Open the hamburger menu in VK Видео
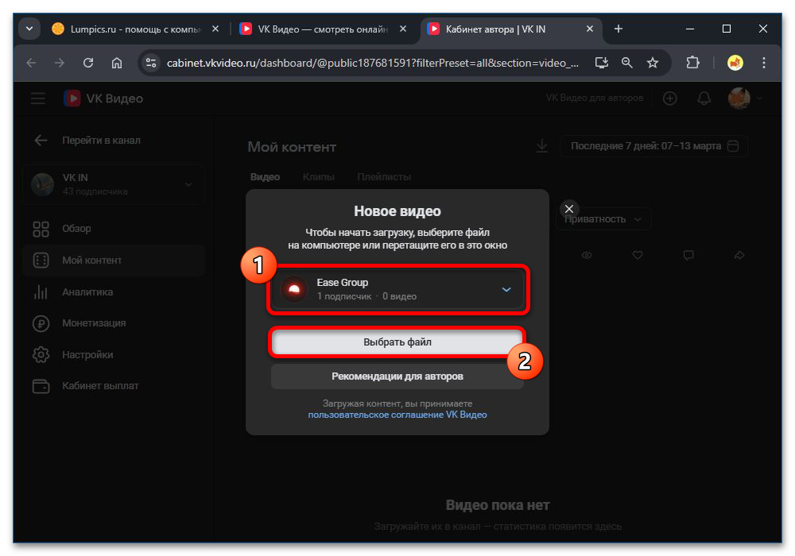 pyautogui.click(x=38, y=98)
